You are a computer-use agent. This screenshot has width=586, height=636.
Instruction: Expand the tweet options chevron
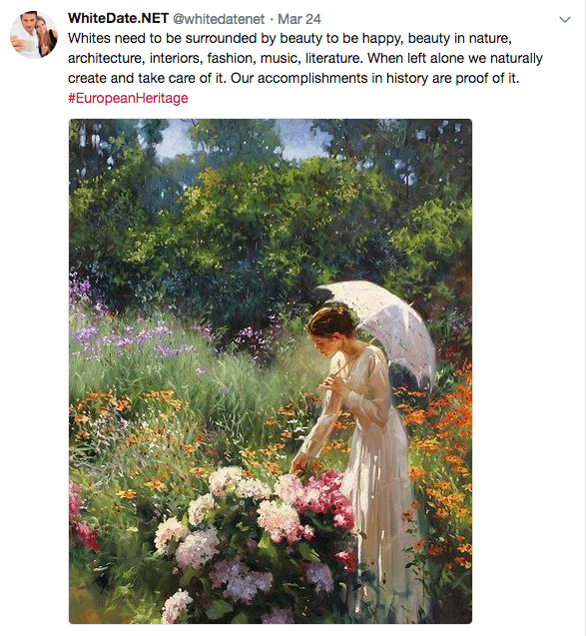click(x=565, y=20)
